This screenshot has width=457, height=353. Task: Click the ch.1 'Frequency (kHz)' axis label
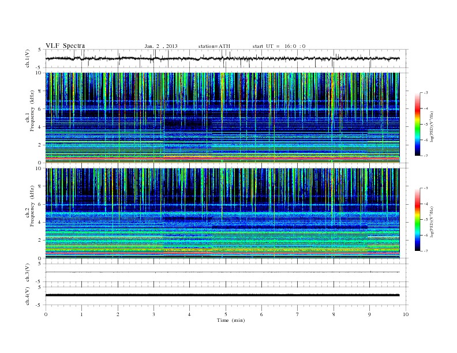click(32, 111)
